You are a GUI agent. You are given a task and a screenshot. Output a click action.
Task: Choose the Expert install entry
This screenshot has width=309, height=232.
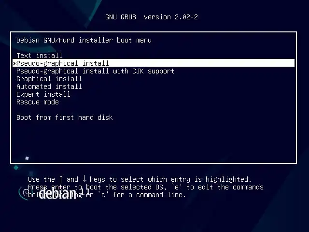43,94
